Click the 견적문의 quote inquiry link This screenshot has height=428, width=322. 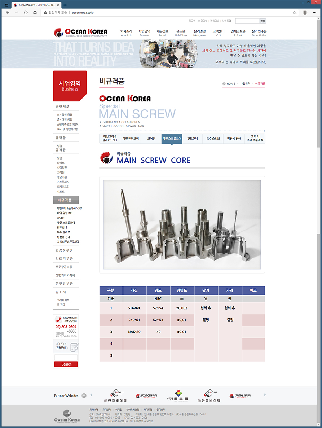(x=62, y=348)
